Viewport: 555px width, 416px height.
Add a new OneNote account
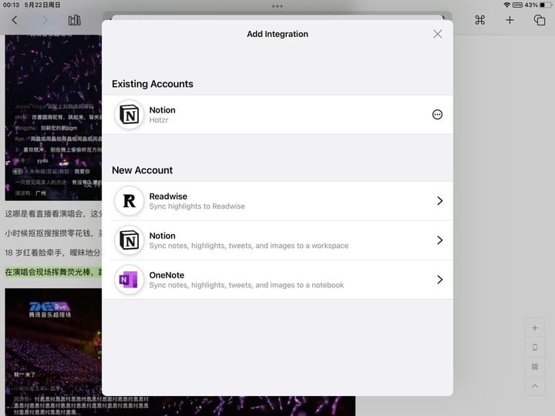click(277, 280)
